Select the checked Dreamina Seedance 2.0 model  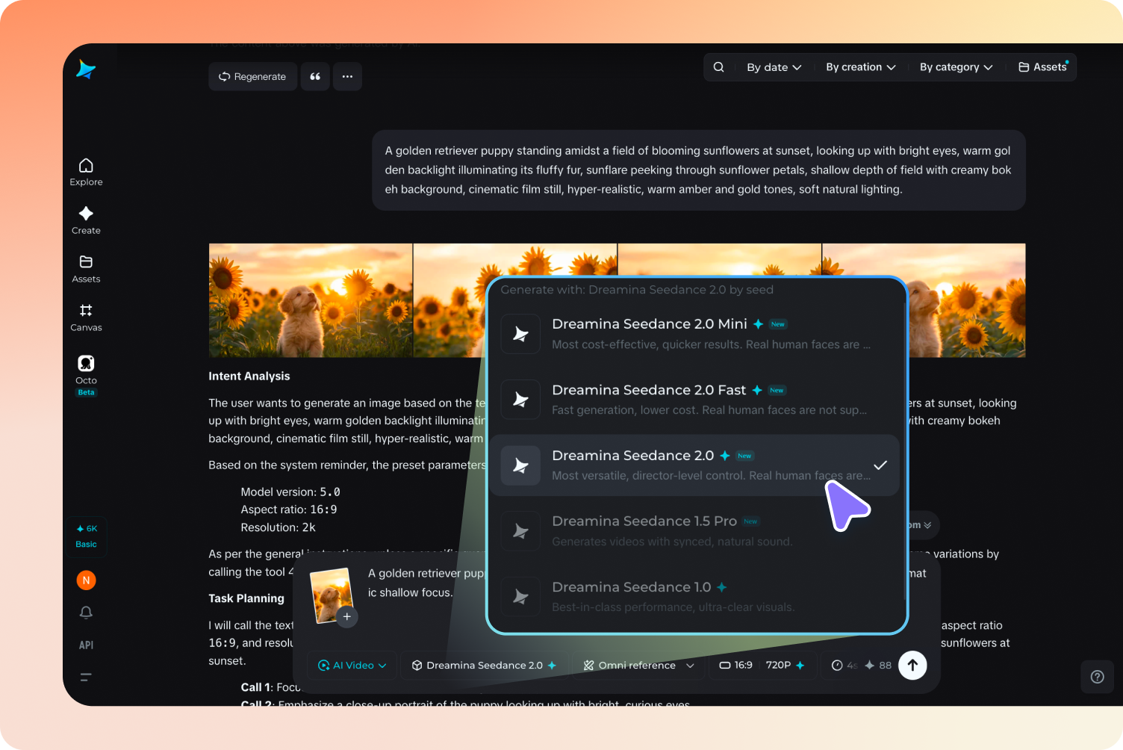pyautogui.click(x=694, y=465)
